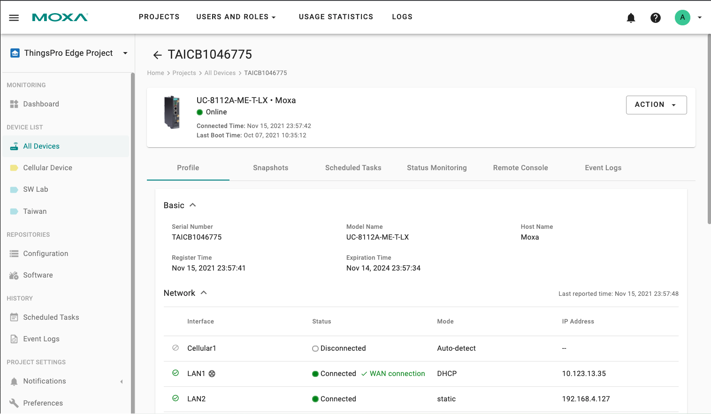
Task: Click the user avatar A
Action: pyautogui.click(x=682, y=17)
